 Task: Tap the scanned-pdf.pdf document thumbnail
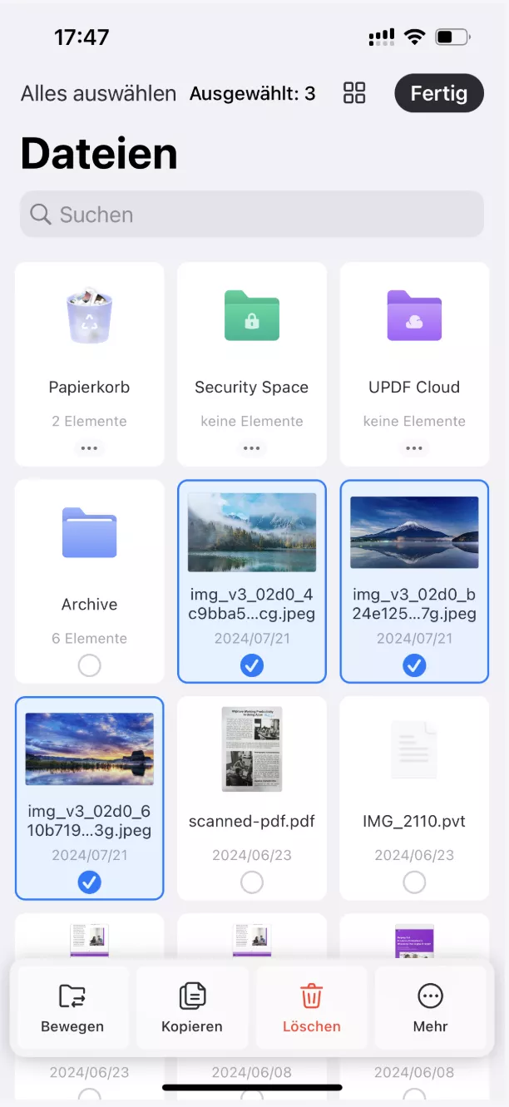point(252,749)
